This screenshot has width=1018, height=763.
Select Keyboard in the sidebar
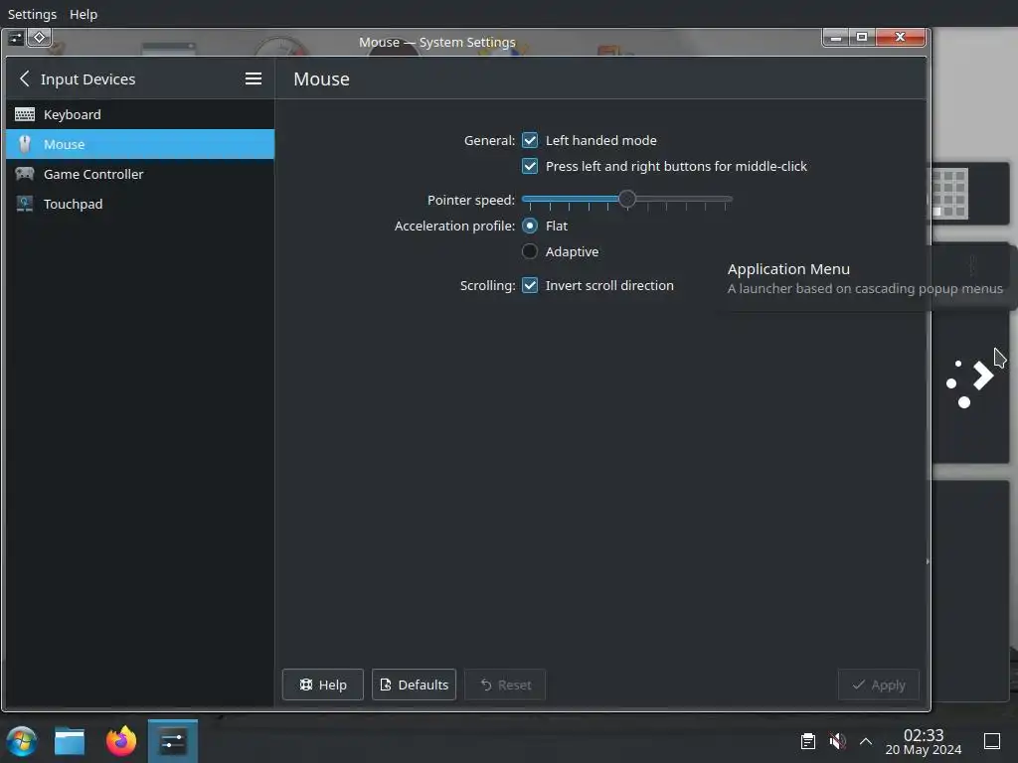point(140,114)
